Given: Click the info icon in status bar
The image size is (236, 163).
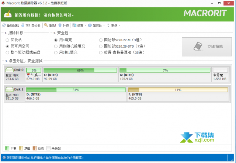Looking at the screenshot, I should point(4,157).
